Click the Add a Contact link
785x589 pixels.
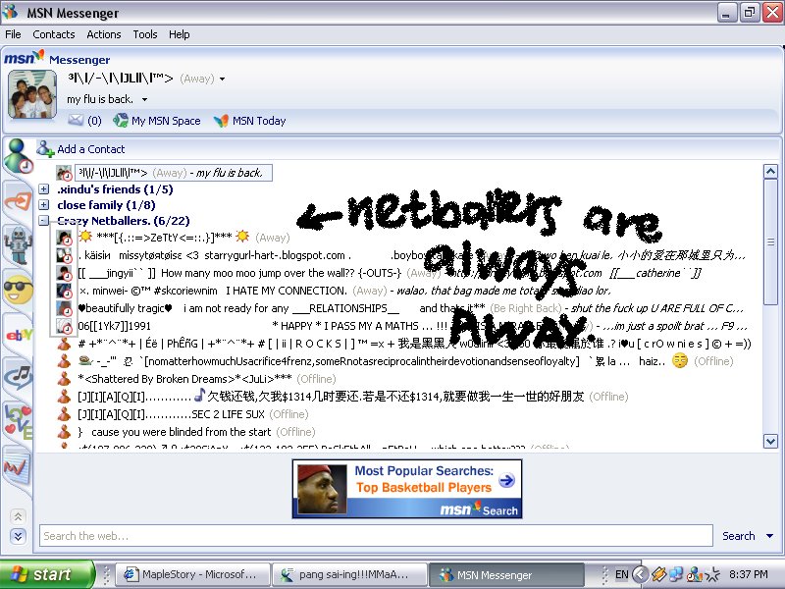[x=91, y=149]
